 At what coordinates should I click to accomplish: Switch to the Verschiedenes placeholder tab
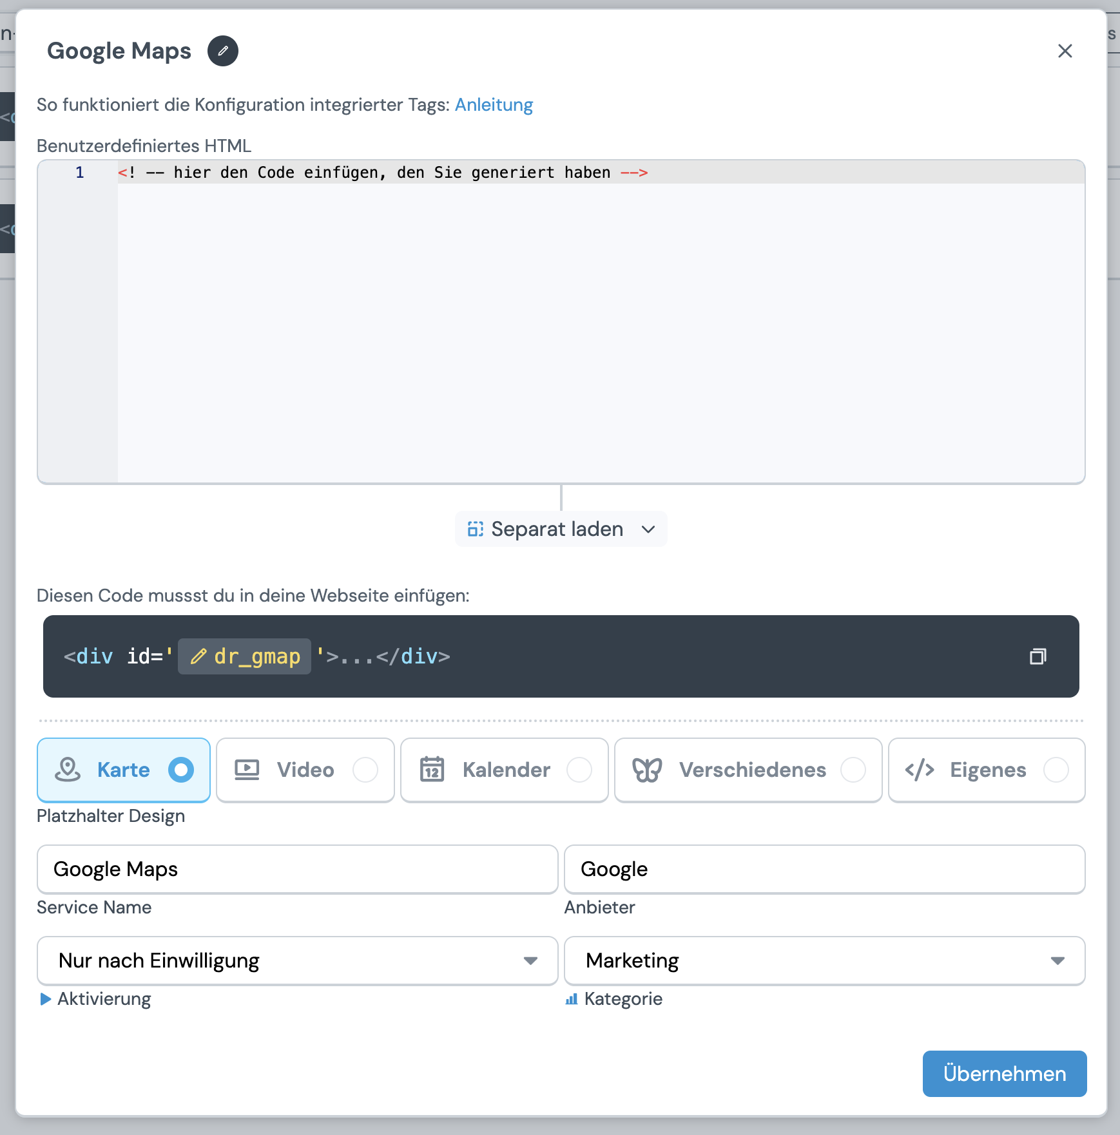coord(749,770)
